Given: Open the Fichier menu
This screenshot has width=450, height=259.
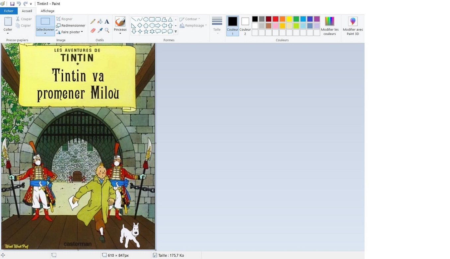Looking at the screenshot, I should 9,11.
